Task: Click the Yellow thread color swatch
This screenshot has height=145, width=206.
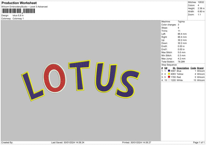Action: [x=169, y=74]
